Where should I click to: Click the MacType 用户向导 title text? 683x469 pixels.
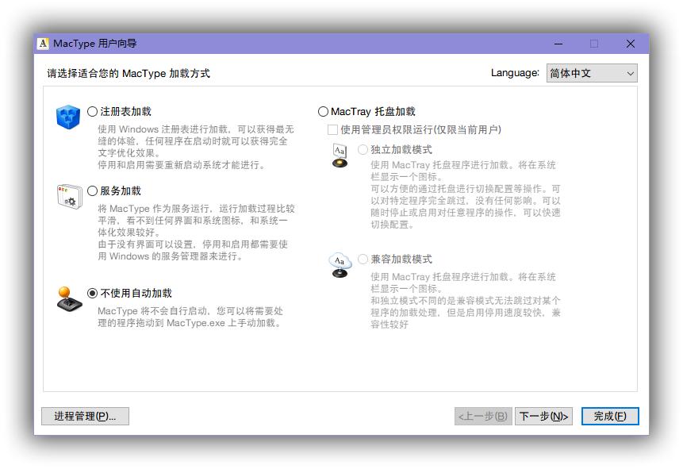pyautogui.click(x=95, y=44)
